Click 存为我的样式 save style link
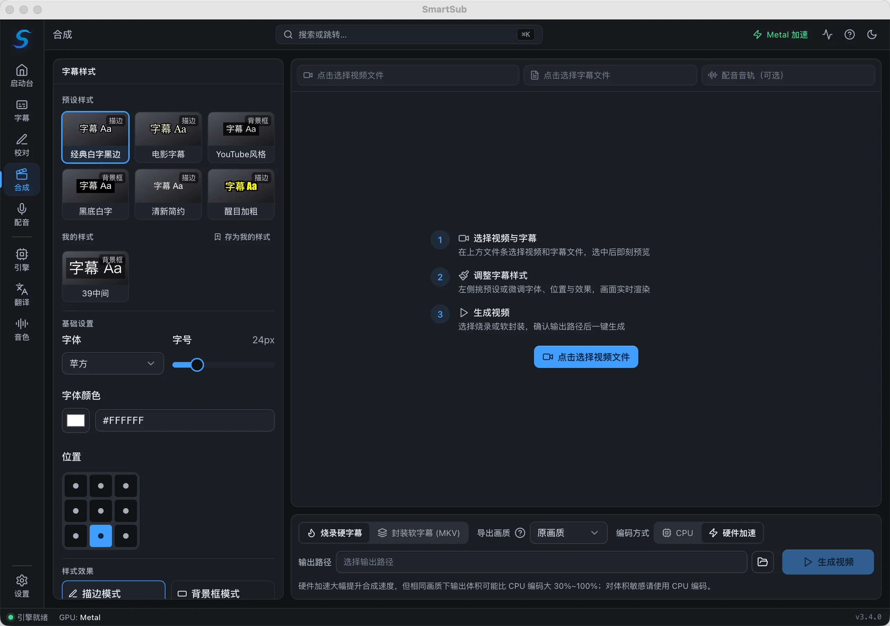 pyautogui.click(x=242, y=237)
